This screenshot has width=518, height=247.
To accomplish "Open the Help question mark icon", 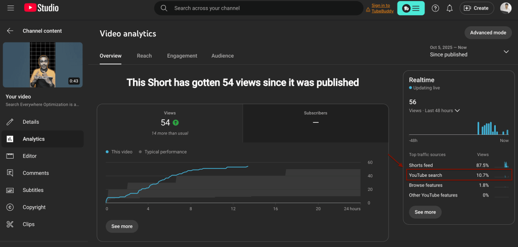I will click(x=436, y=8).
